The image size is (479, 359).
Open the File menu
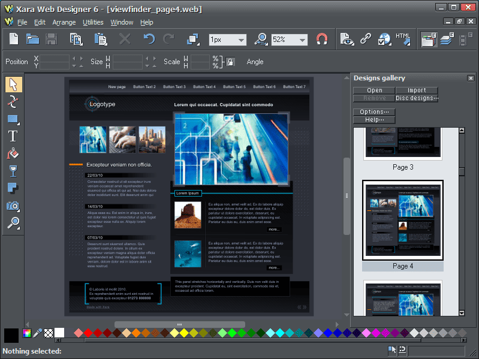coord(22,22)
